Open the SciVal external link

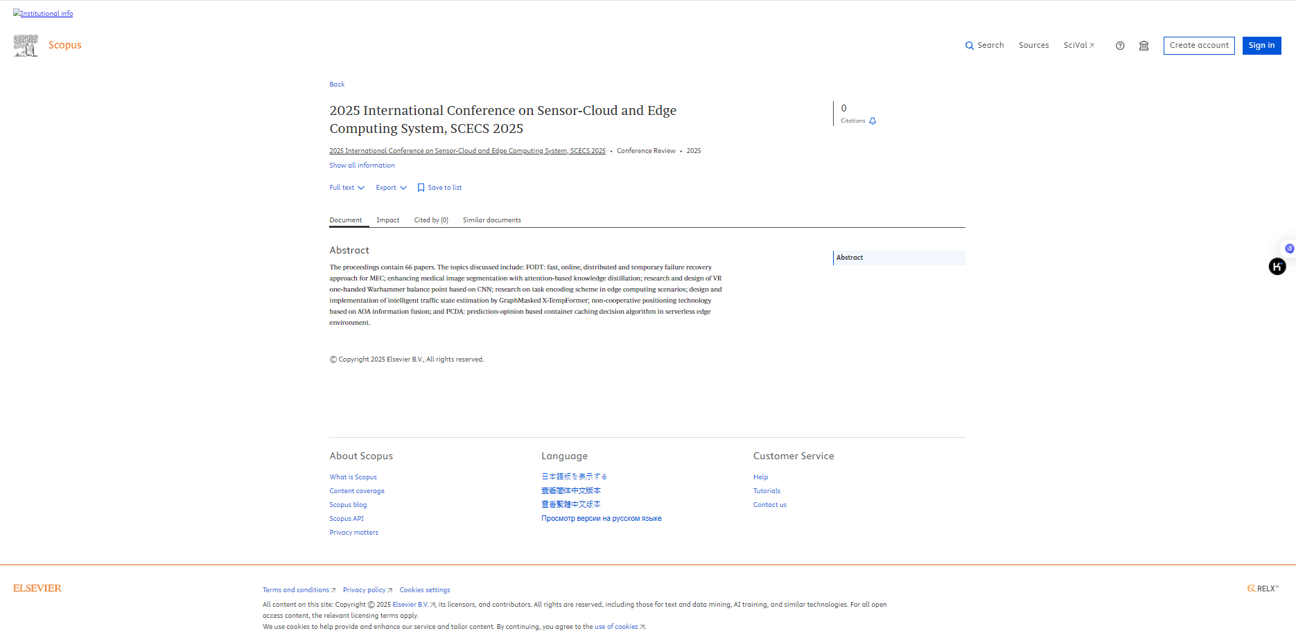click(1078, 46)
